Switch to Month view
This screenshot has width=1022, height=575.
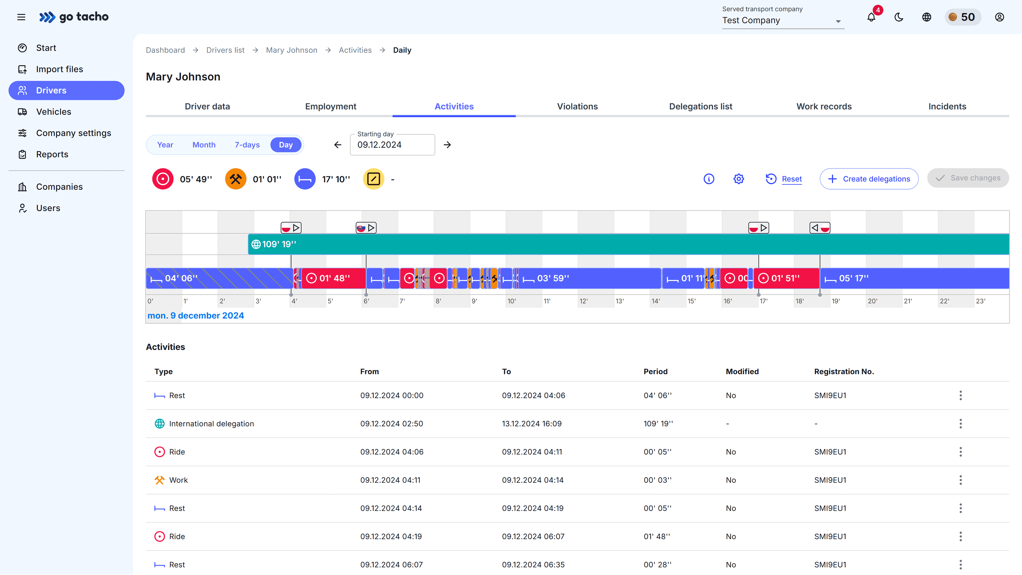204,145
